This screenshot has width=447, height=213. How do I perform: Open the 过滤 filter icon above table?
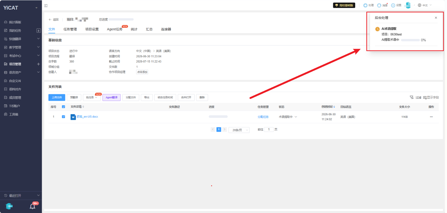(412, 97)
